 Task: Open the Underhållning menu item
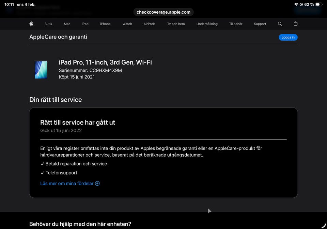click(x=207, y=24)
